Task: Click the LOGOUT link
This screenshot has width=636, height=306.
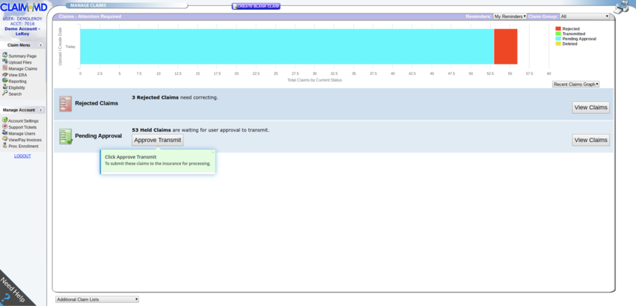Action: pos(22,156)
